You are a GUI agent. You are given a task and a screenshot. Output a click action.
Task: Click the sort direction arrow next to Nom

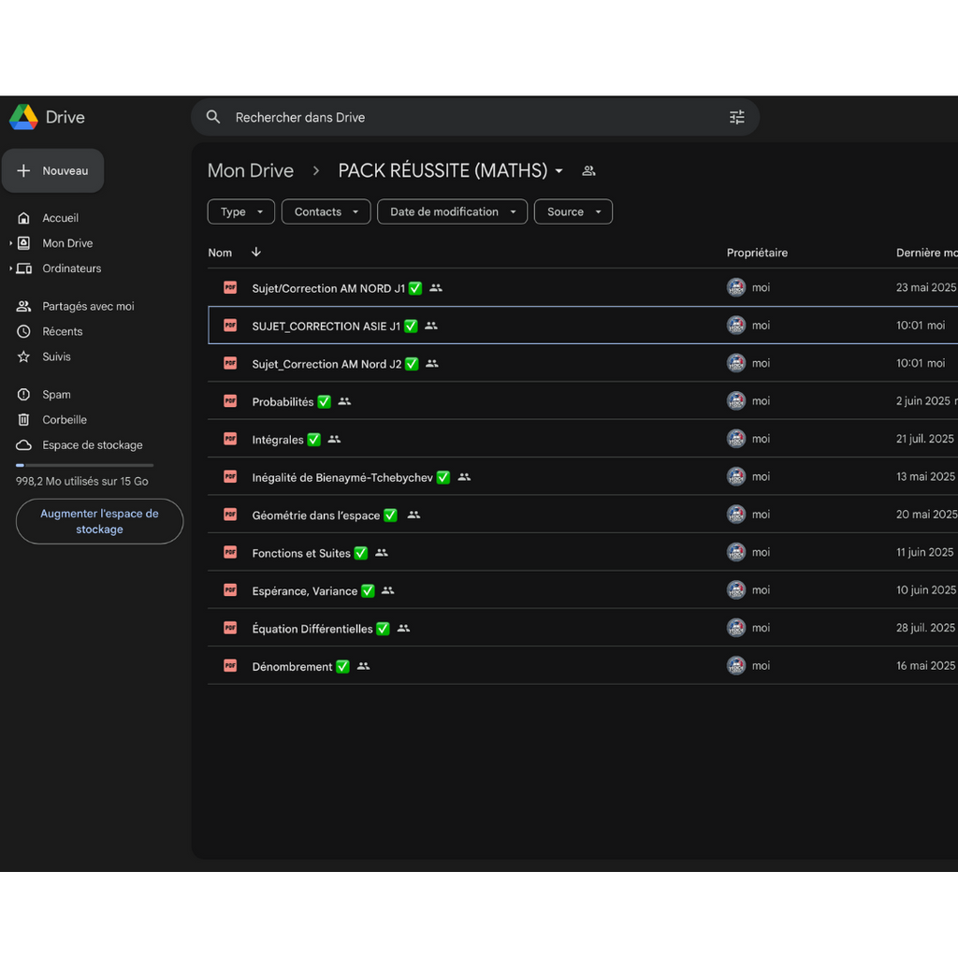click(256, 253)
